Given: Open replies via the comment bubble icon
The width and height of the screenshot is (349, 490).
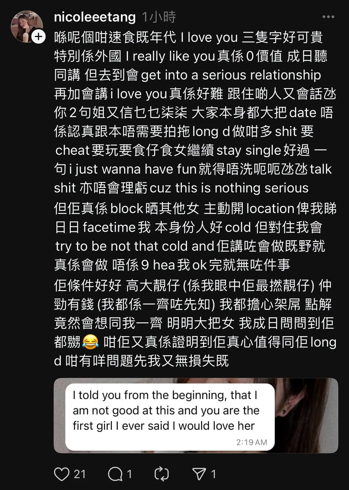Looking at the screenshot, I should coord(115,474).
